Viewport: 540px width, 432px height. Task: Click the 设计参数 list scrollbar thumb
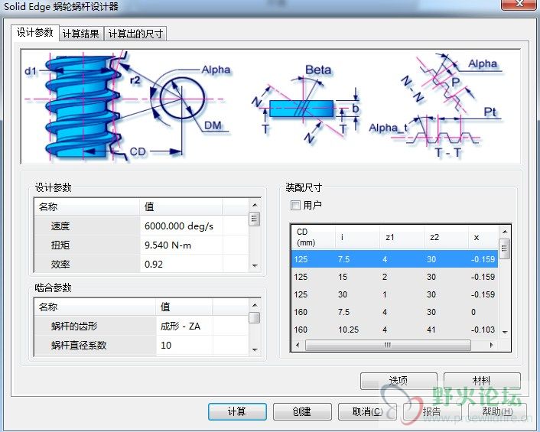pos(255,219)
